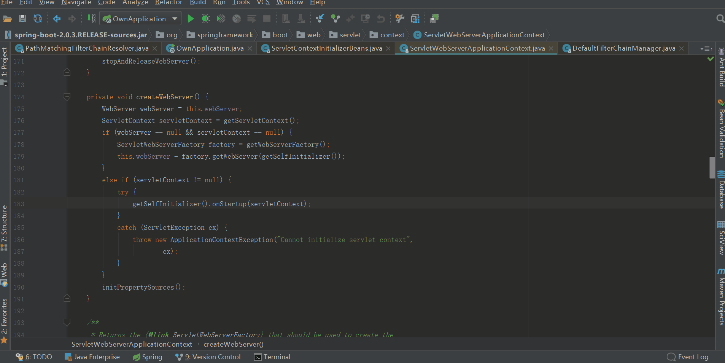Viewport: 725px width, 363px height.
Task: Click the springframework breadcrumb
Action: (220, 35)
